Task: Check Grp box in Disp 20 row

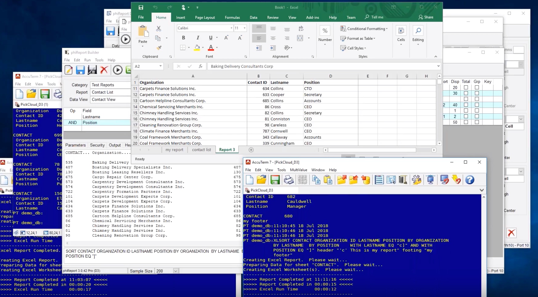Action: tap(477, 87)
